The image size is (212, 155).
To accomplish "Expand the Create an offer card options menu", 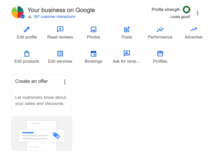I will 65,82.
